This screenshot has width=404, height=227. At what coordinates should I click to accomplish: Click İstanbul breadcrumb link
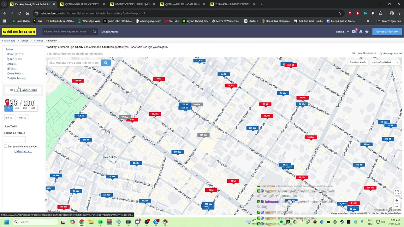tap(38, 41)
